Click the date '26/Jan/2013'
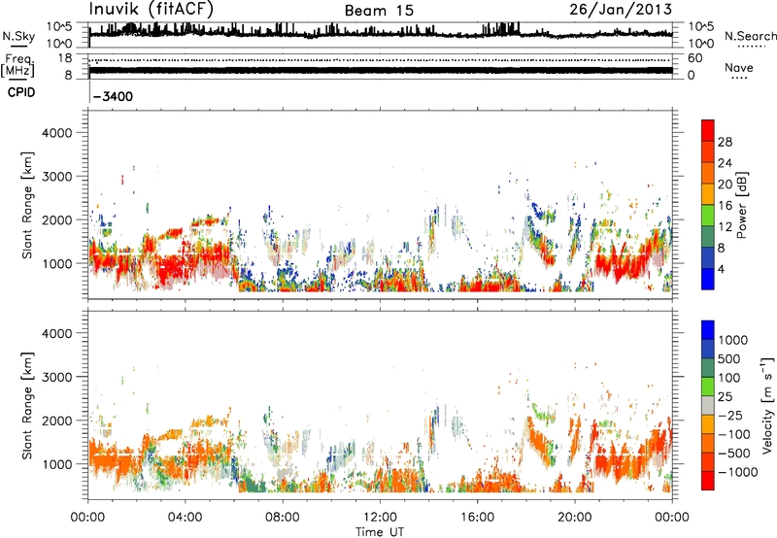 [621, 10]
